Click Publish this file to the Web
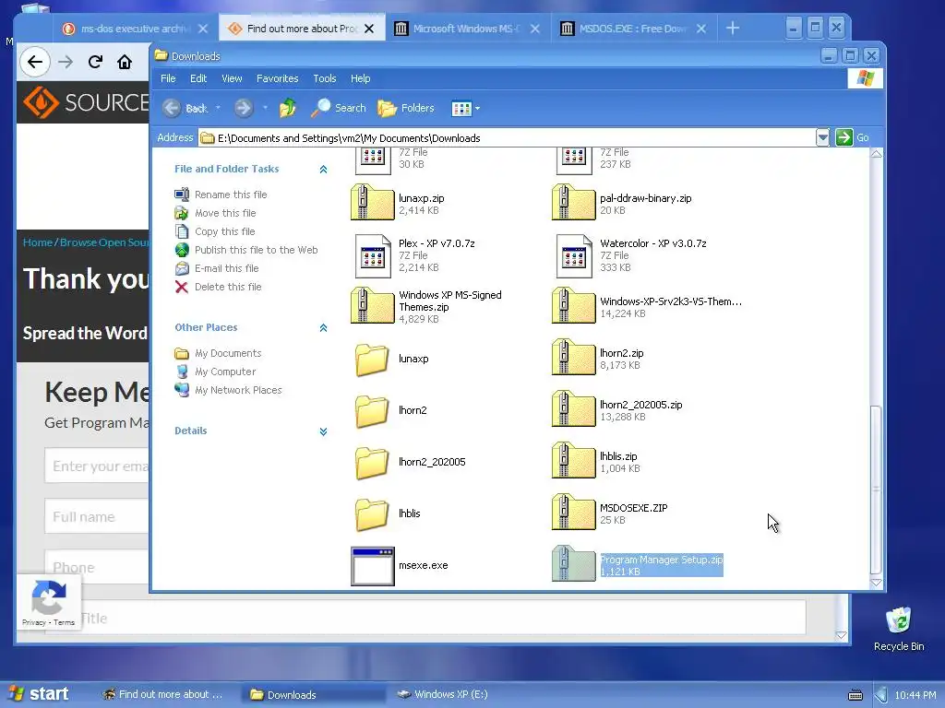The width and height of the screenshot is (945, 708). 256,250
